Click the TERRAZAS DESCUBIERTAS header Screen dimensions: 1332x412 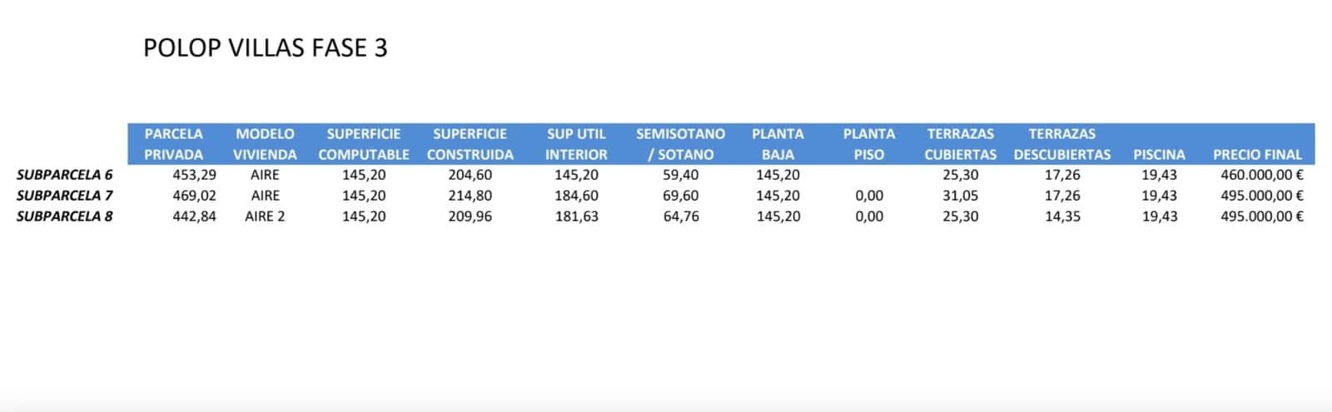click(1061, 144)
